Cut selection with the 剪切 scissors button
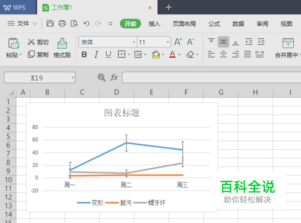 (38, 42)
